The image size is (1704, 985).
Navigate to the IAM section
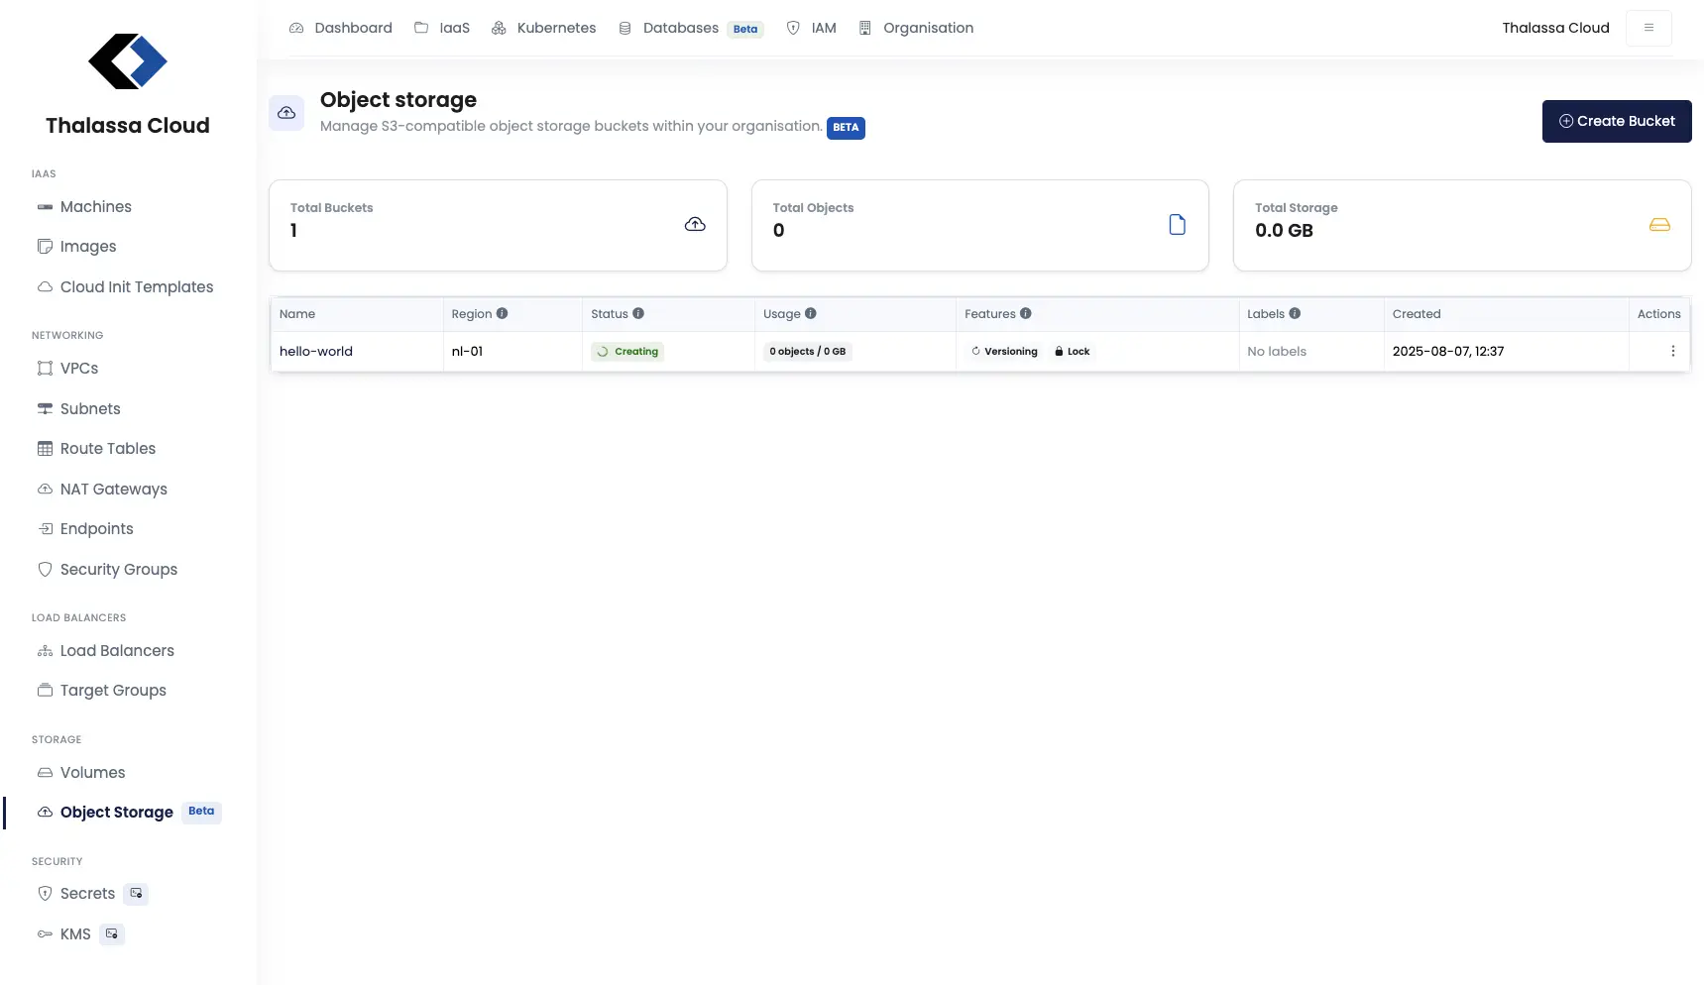824,28
